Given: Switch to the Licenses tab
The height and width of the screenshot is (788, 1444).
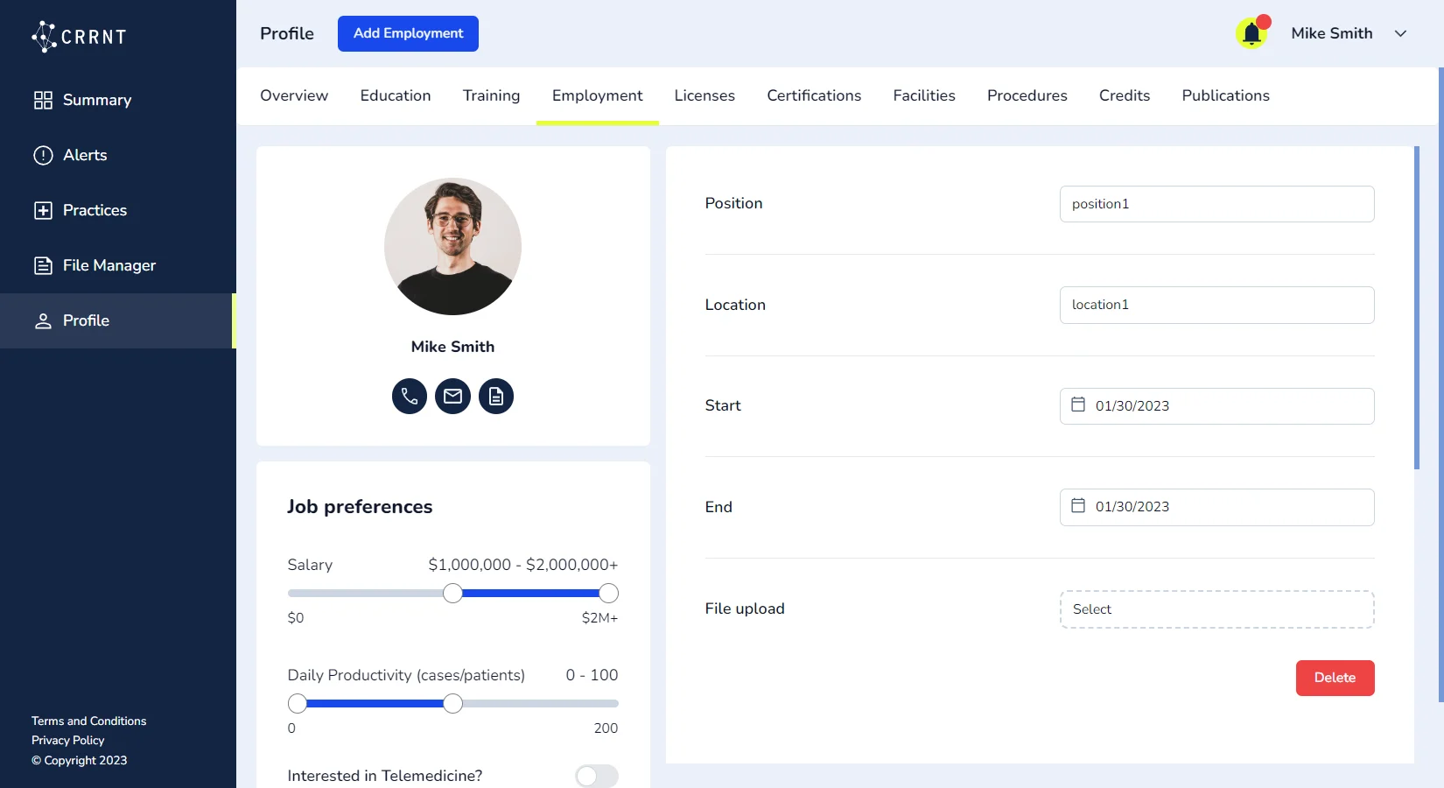Looking at the screenshot, I should 704,95.
